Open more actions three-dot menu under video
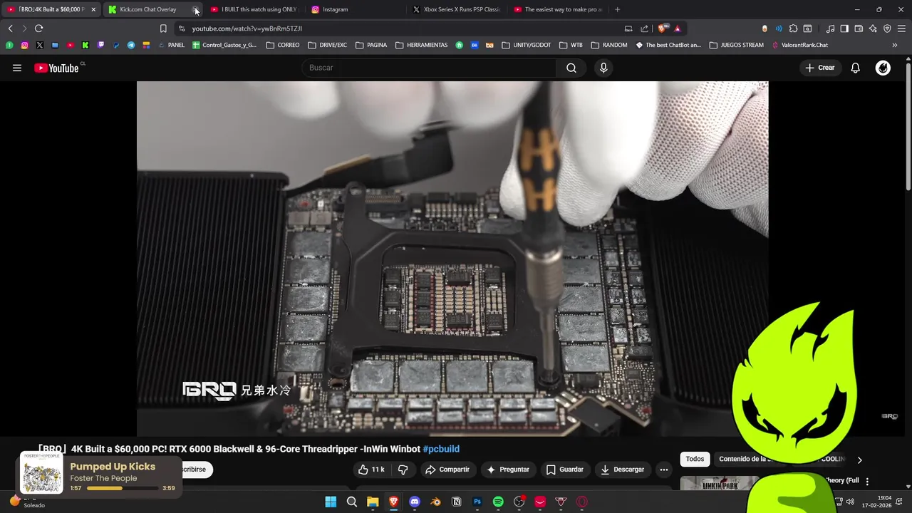The width and height of the screenshot is (912, 513). (663, 470)
